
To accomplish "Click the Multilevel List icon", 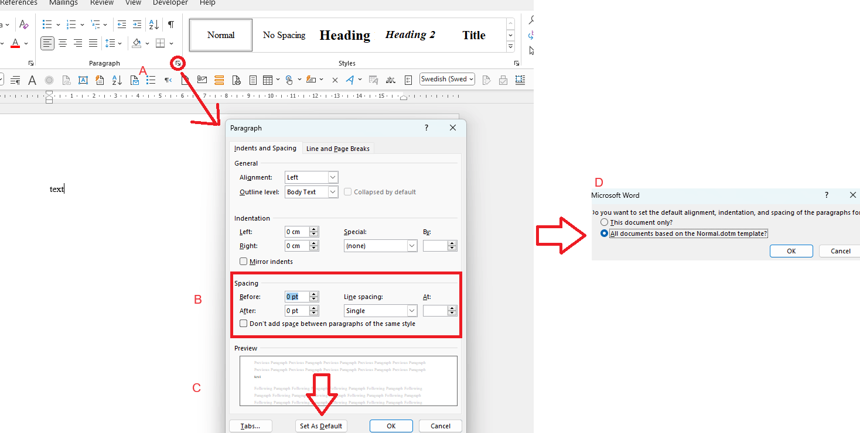I will click(x=95, y=24).
